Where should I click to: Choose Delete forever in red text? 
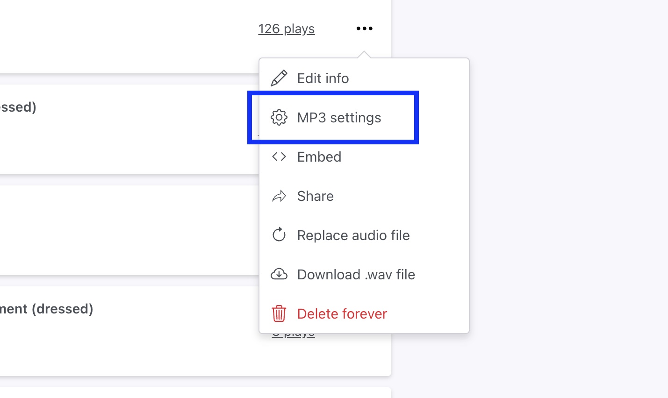click(342, 314)
